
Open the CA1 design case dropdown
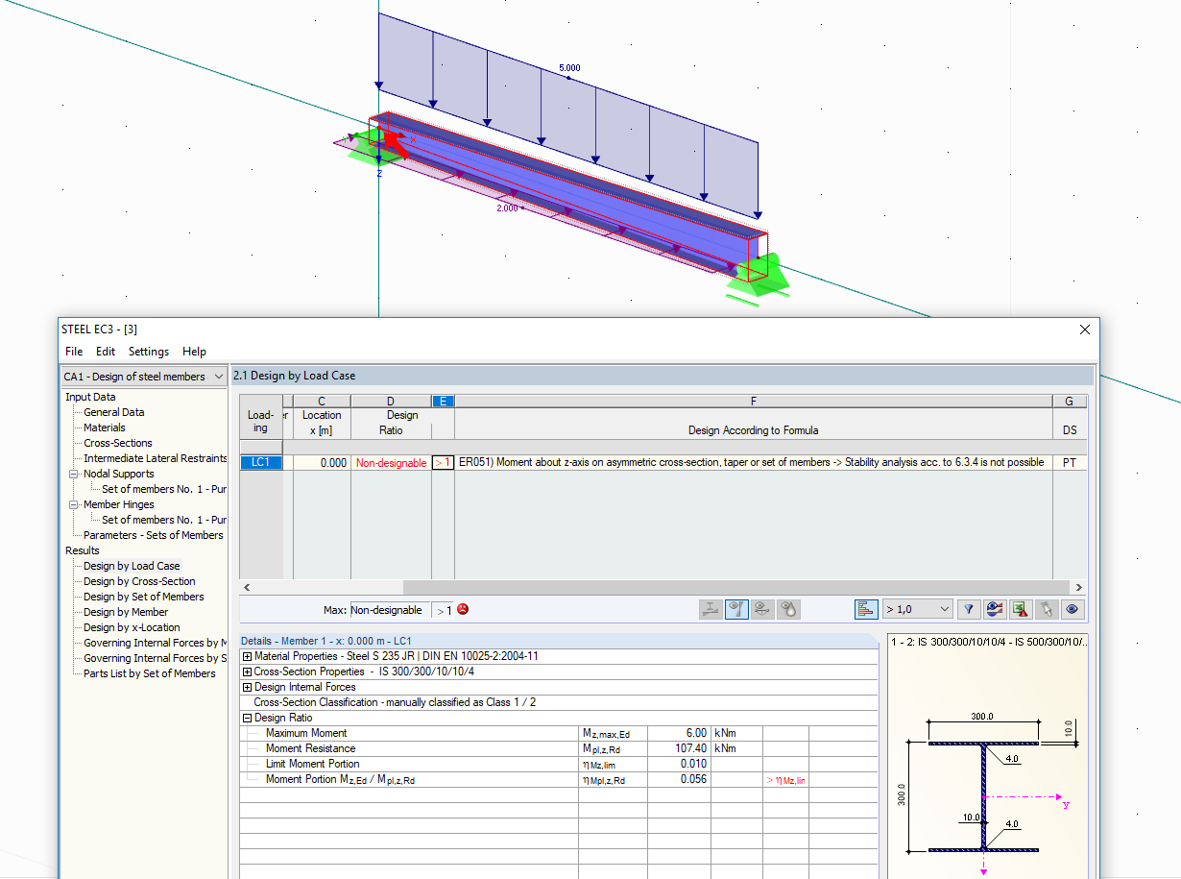144,377
